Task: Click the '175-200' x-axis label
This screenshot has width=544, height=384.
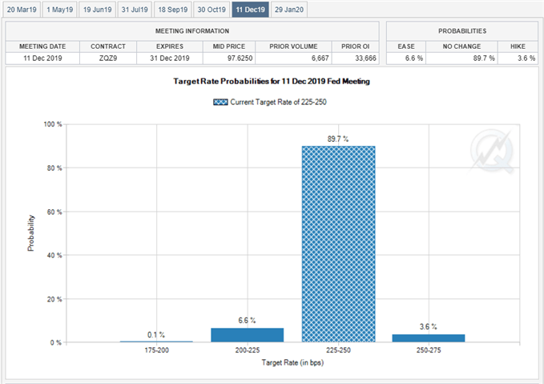Action: tap(156, 350)
